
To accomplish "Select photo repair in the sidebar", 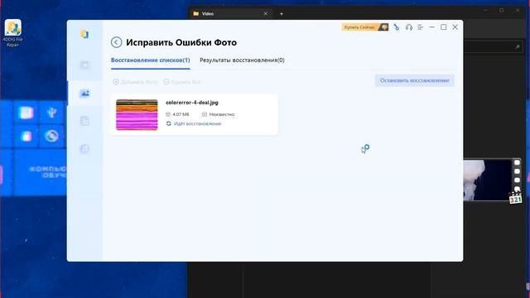I will 84,93.
